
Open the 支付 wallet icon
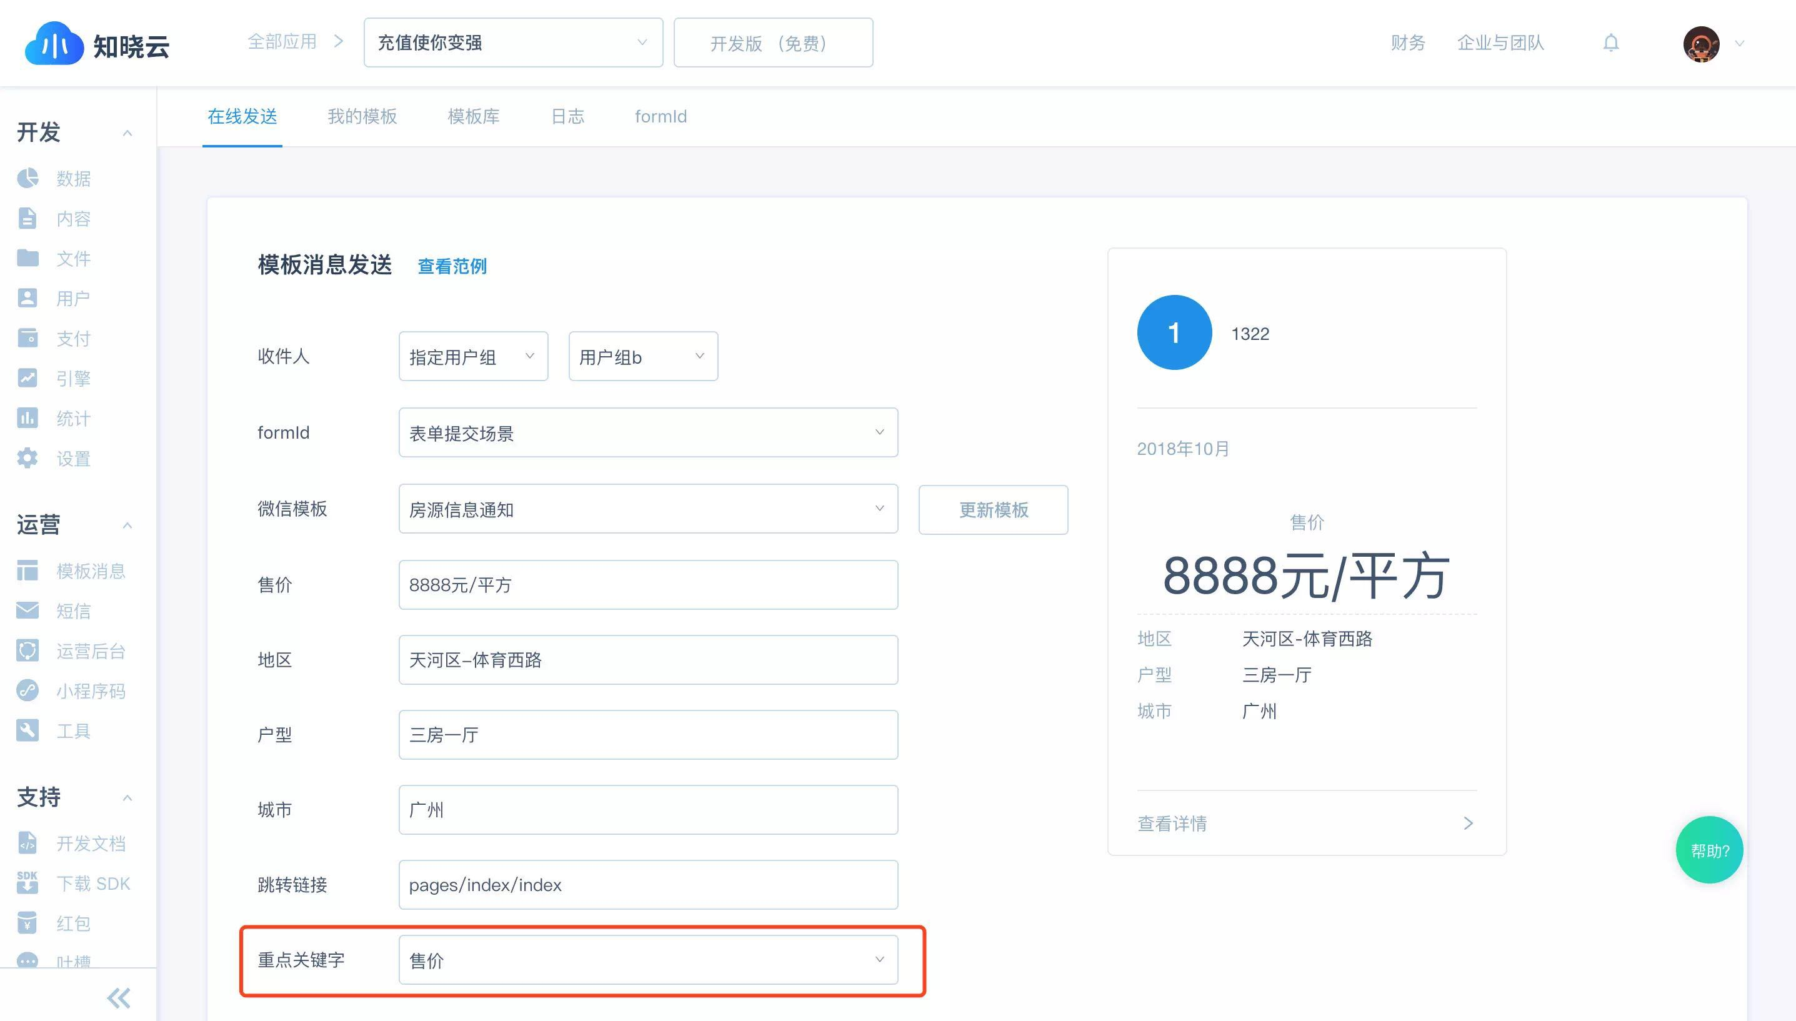[27, 338]
